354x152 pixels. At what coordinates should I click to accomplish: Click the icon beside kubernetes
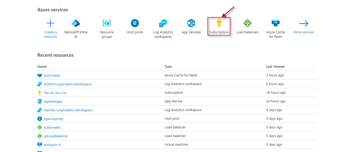40,127
